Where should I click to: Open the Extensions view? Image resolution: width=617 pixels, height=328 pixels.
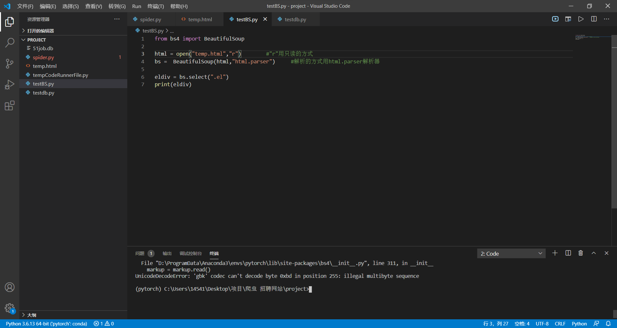pos(10,105)
